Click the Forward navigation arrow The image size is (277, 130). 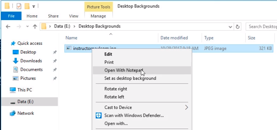point(19,27)
